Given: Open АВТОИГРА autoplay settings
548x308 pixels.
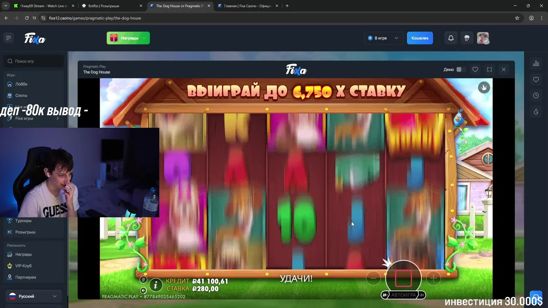Looking at the screenshot, I should coord(403,295).
